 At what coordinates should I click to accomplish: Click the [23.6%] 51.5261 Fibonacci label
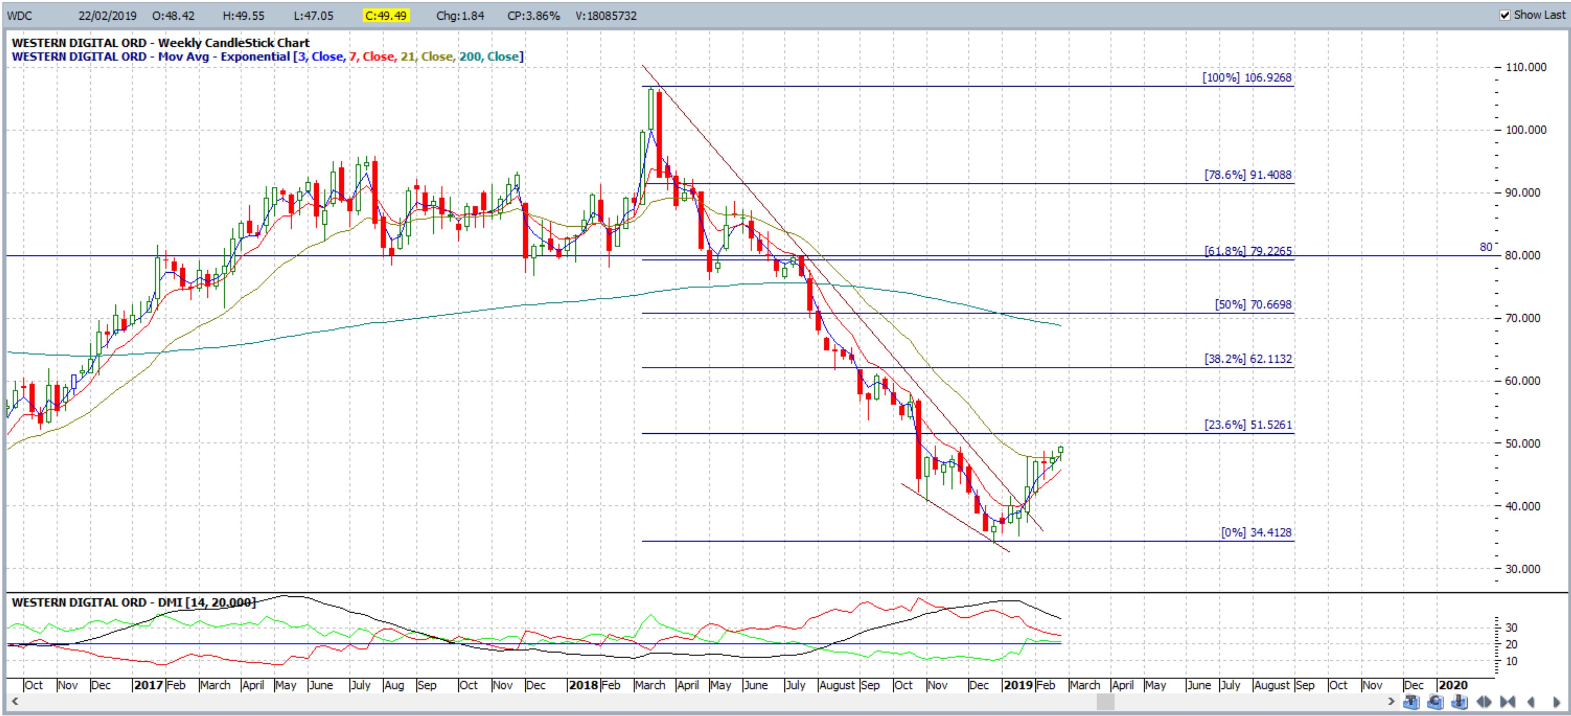pyautogui.click(x=1248, y=424)
